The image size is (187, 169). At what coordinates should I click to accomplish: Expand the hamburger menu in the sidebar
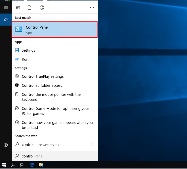(6, 8)
